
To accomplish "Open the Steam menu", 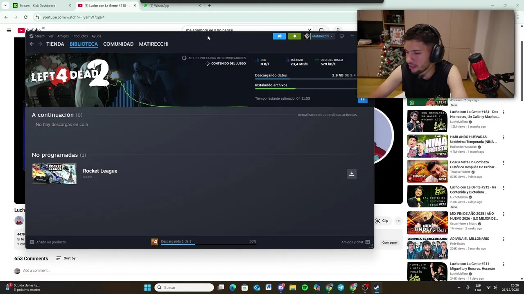I will coord(37,36).
